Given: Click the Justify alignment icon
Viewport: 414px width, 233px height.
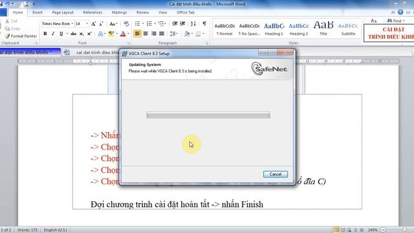Looking at the screenshot, I should tap(162, 34).
